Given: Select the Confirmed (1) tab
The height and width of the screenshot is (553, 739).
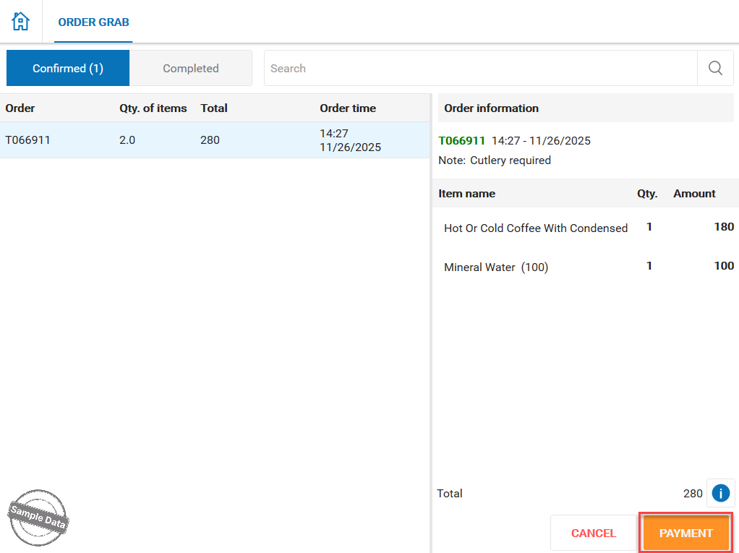Looking at the screenshot, I should (x=68, y=68).
